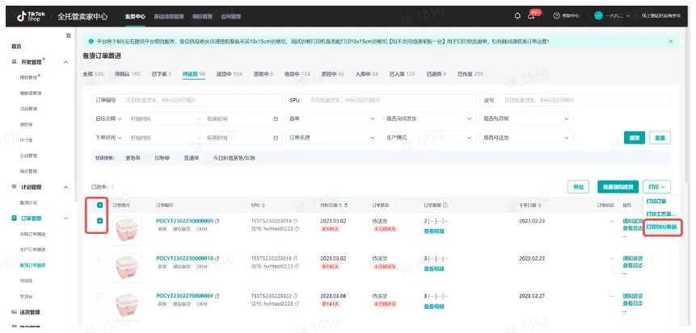Sort by 目标交期 column arrows

346,206
